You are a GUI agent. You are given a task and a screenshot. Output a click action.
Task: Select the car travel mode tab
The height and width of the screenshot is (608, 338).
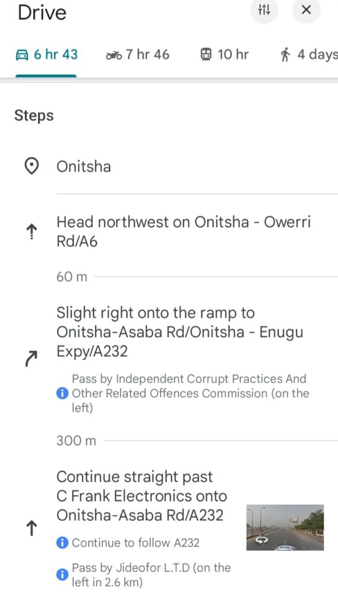46,55
